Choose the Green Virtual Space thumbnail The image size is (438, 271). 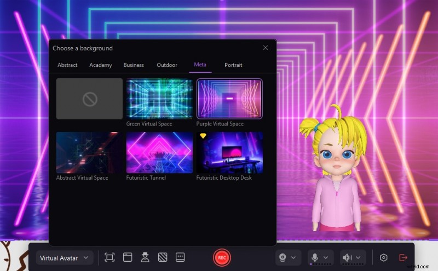[159, 99]
